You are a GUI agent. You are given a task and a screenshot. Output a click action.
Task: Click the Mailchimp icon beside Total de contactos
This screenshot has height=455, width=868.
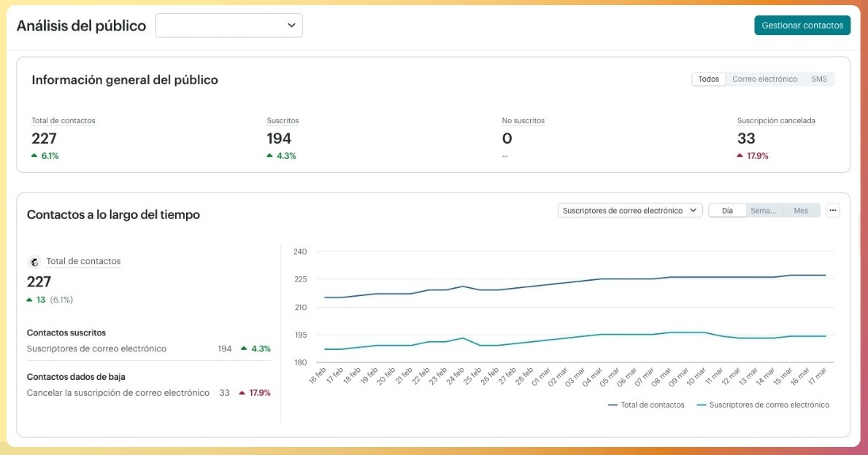click(x=34, y=262)
